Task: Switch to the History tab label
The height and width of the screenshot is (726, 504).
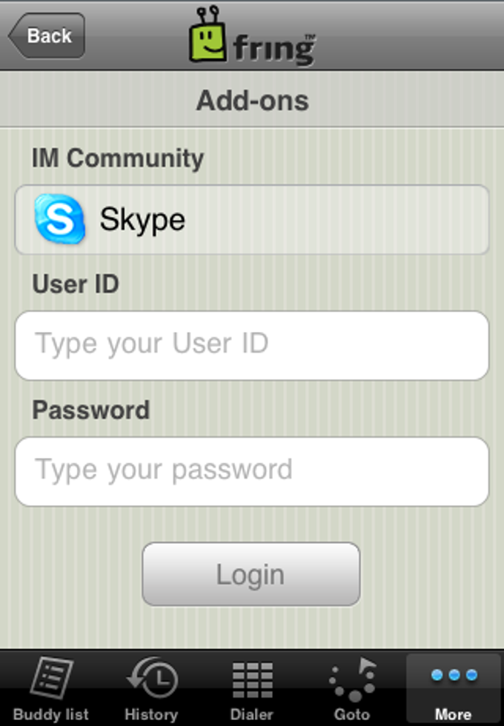Action: coord(151,714)
